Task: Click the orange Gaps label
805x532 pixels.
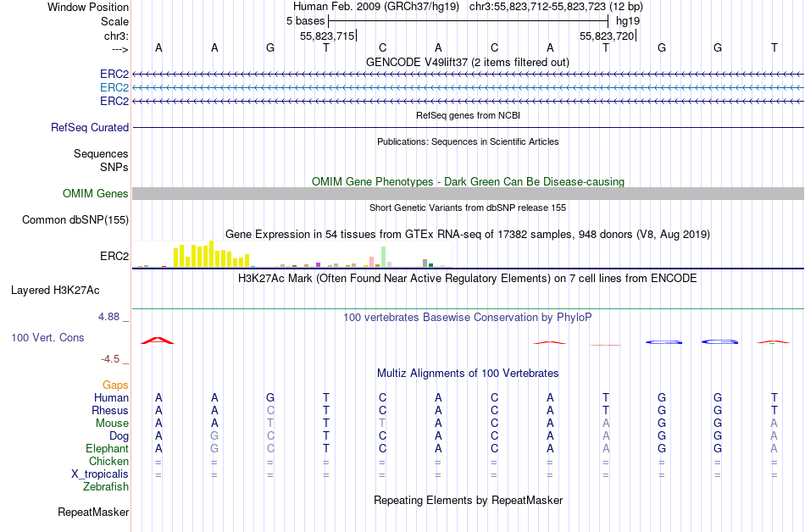Action: coord(115,385)
